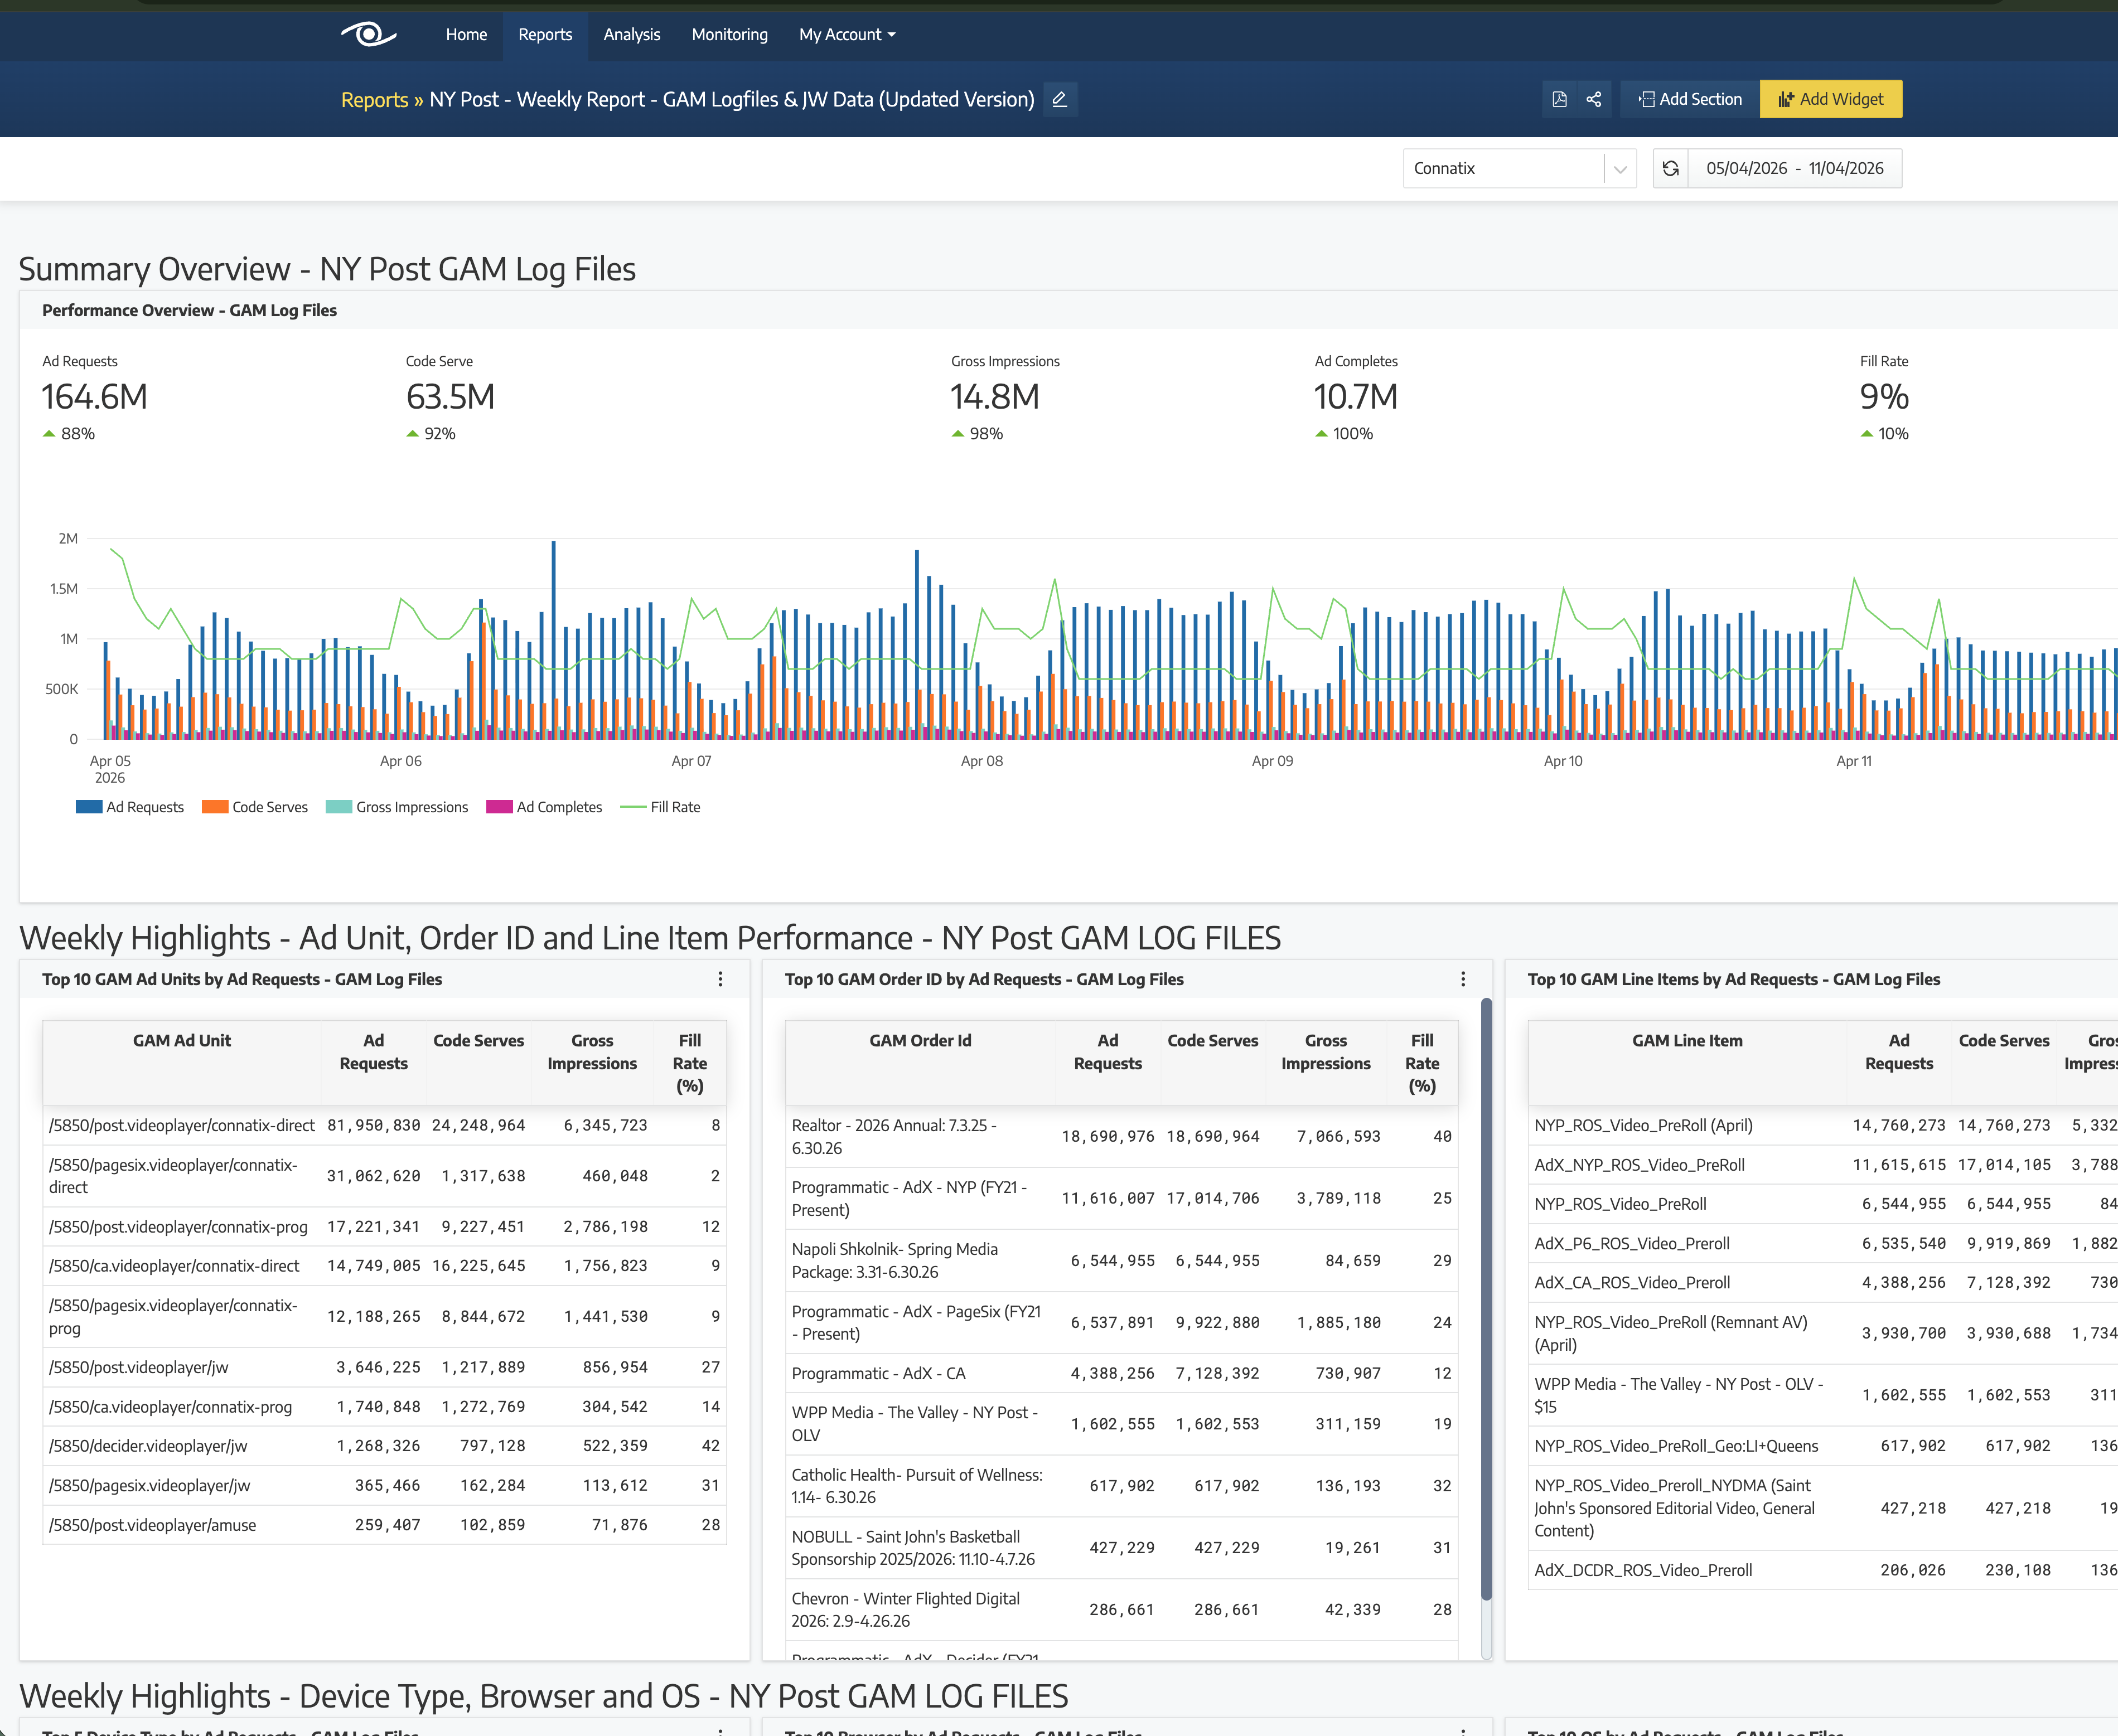Open options menu for Top 10 GAM Ad Units widget

pyautogui.click(x=720, y=979)
